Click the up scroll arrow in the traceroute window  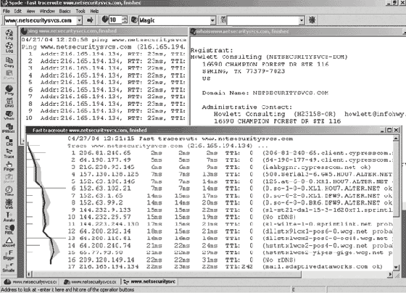tap(396, 139)
